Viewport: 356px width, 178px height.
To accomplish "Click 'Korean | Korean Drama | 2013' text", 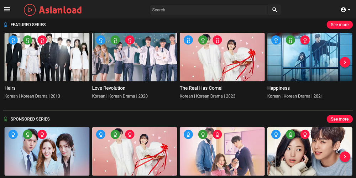I will pos(32,96).
